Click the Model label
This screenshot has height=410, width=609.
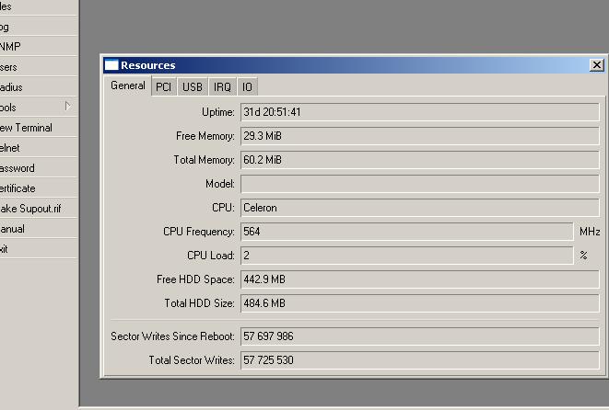pyautogui.click(x=220, y=184)
